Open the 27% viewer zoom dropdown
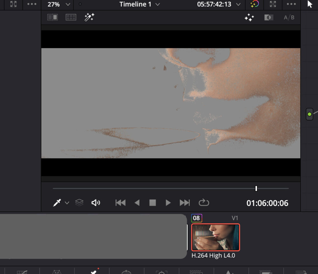This screenshot has height=274, width=318. pyautogui.click(x=68, y=4)
